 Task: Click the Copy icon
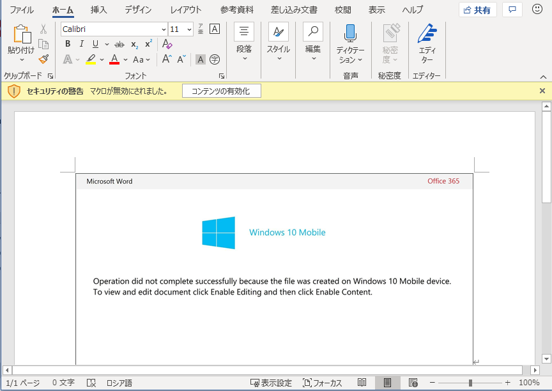coord(43,44)
